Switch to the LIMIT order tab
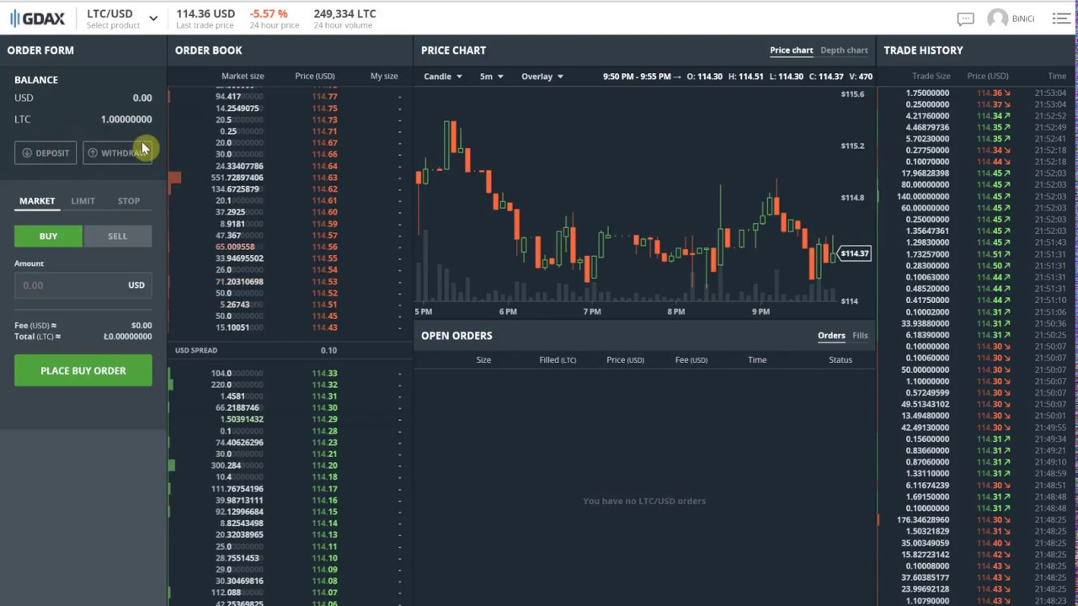Image resolution: width=1078 pixels, height=606 pixels. (x=83, y=201)
